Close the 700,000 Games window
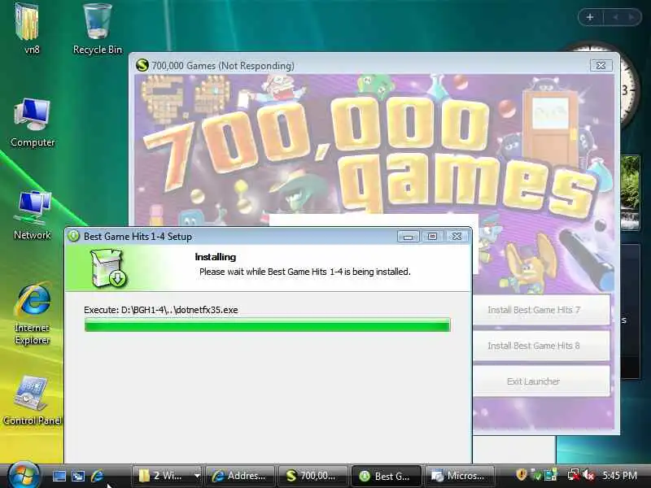651x488 pixels. (601, 65)
